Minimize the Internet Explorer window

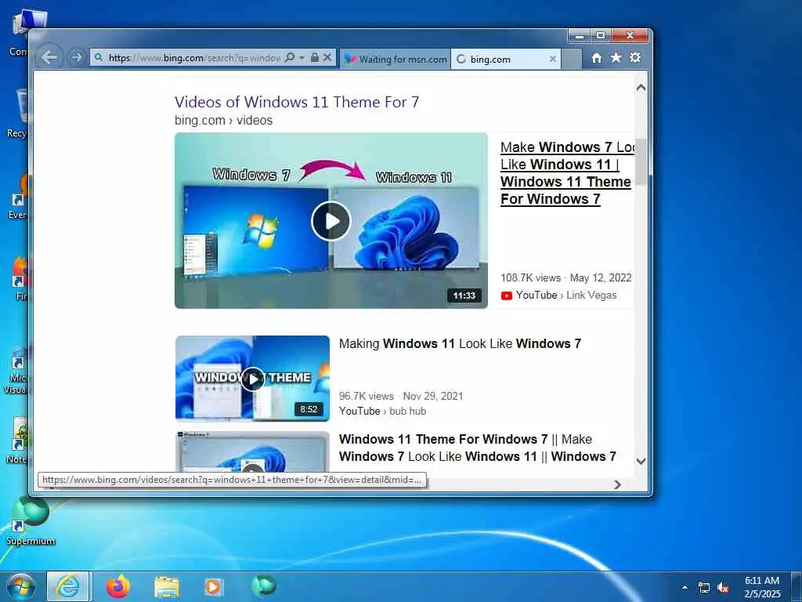click(580, 36)
